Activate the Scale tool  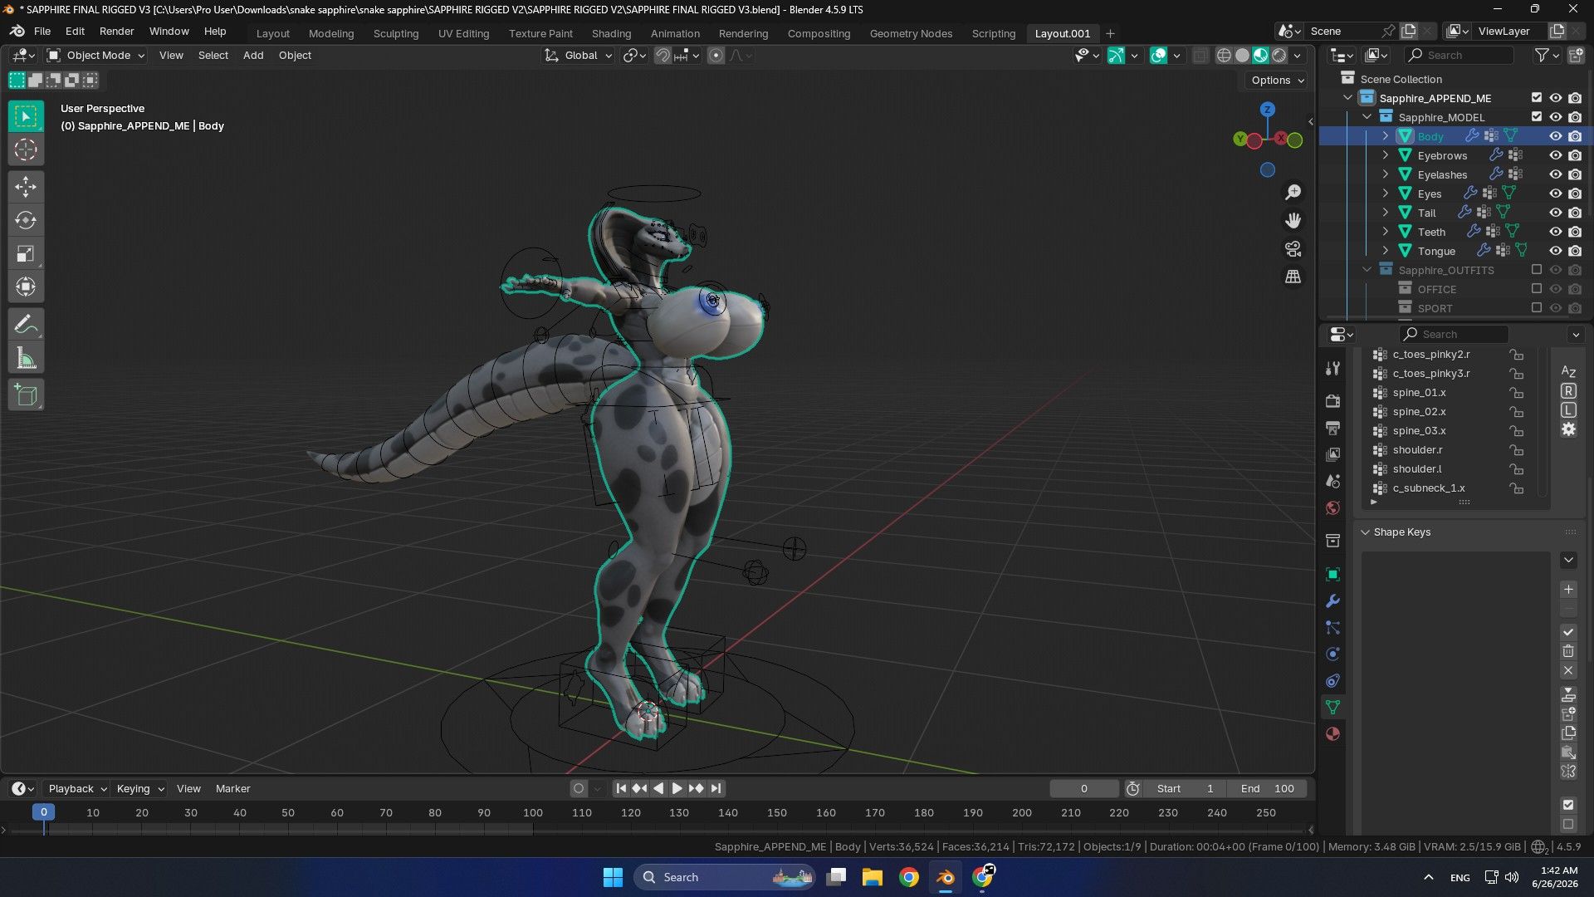[x=26, y=253]
